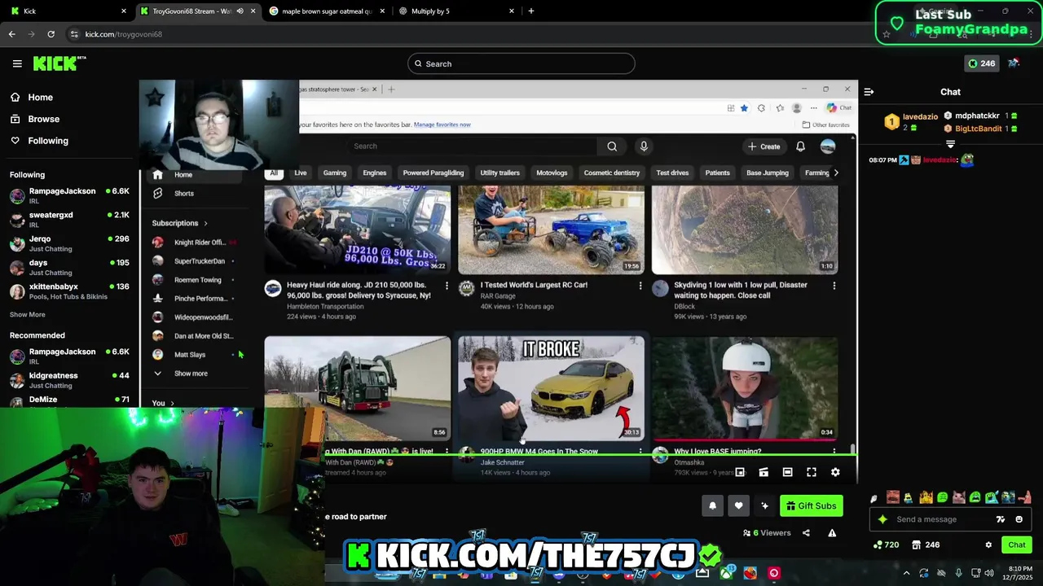Click Manage favorites now link

coord(442,125)
